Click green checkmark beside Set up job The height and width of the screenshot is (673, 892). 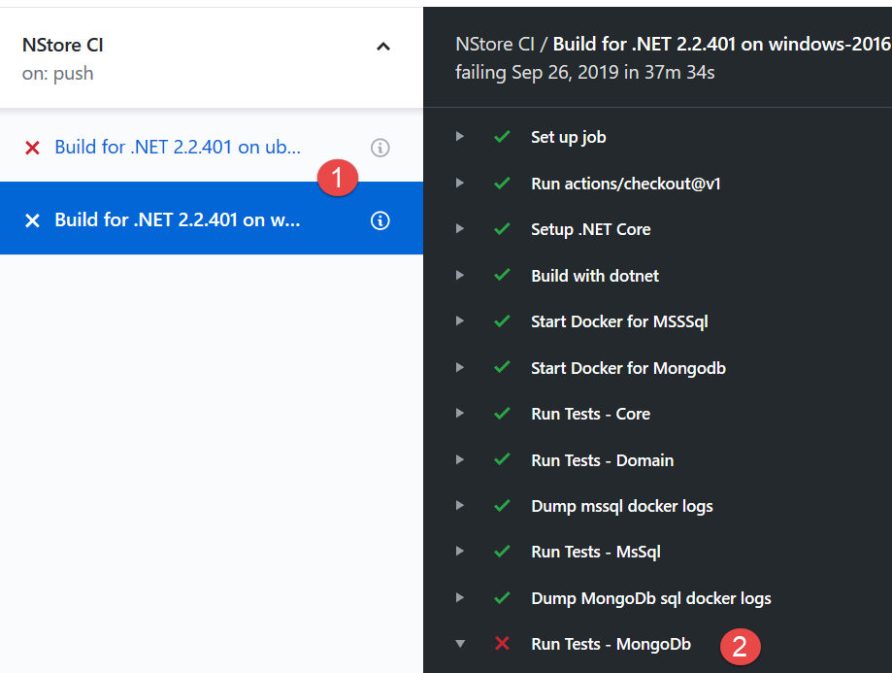point(502,137)
